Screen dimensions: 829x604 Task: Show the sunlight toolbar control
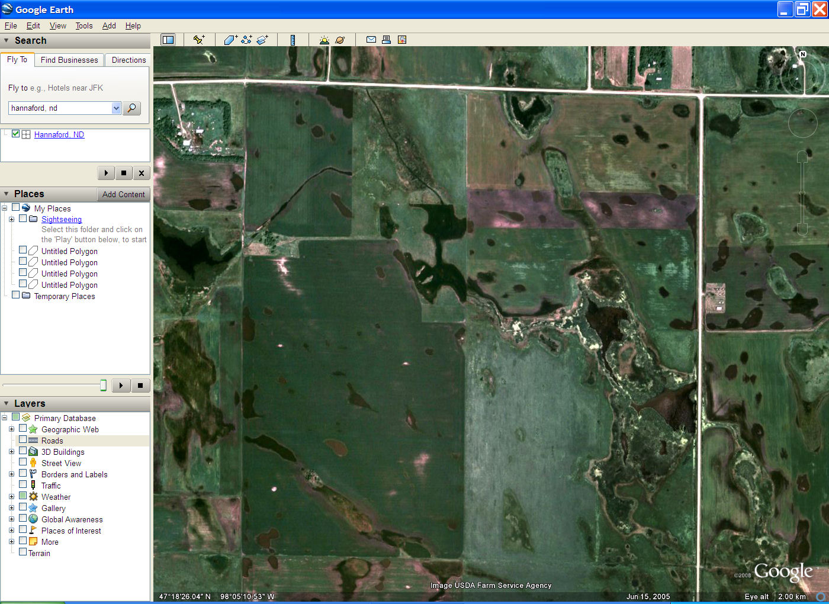(324, 40)
